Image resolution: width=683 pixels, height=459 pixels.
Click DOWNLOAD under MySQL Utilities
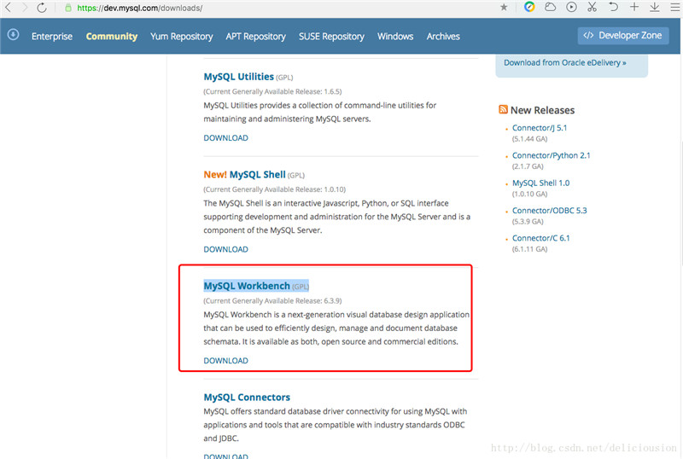click(225, 137)
